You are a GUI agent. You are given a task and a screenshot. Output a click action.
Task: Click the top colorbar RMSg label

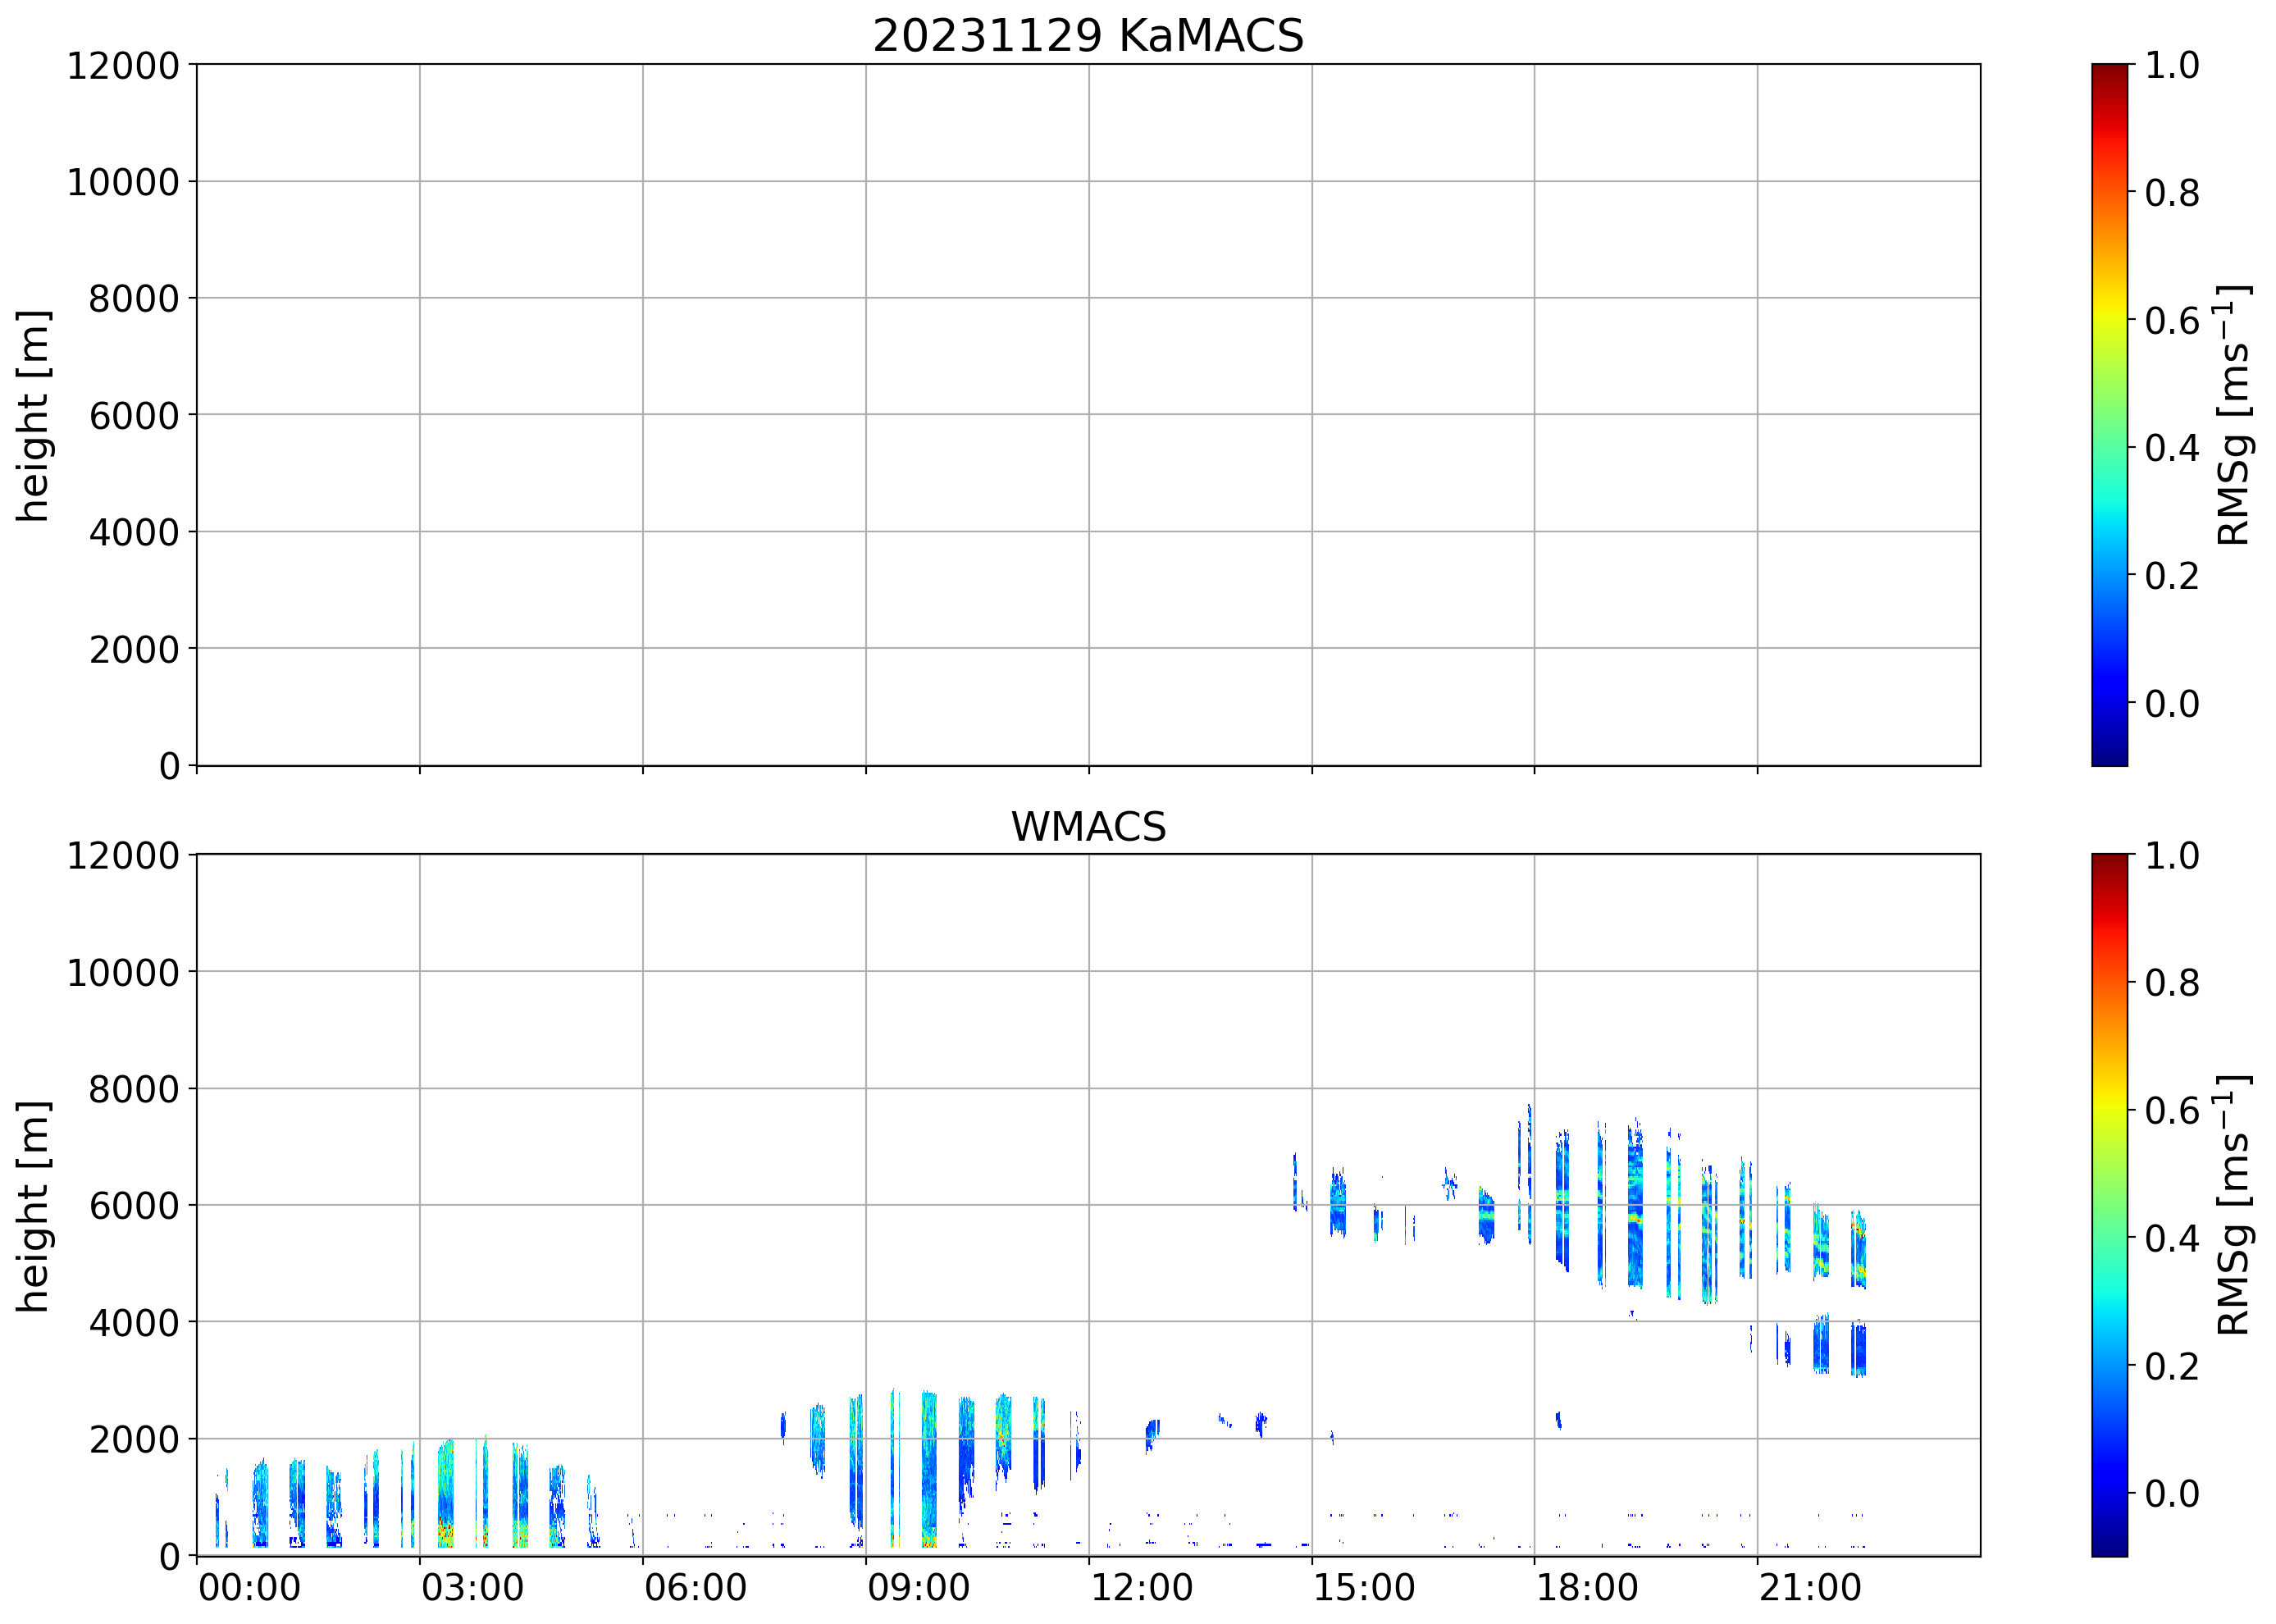(x=2234, y=415)
